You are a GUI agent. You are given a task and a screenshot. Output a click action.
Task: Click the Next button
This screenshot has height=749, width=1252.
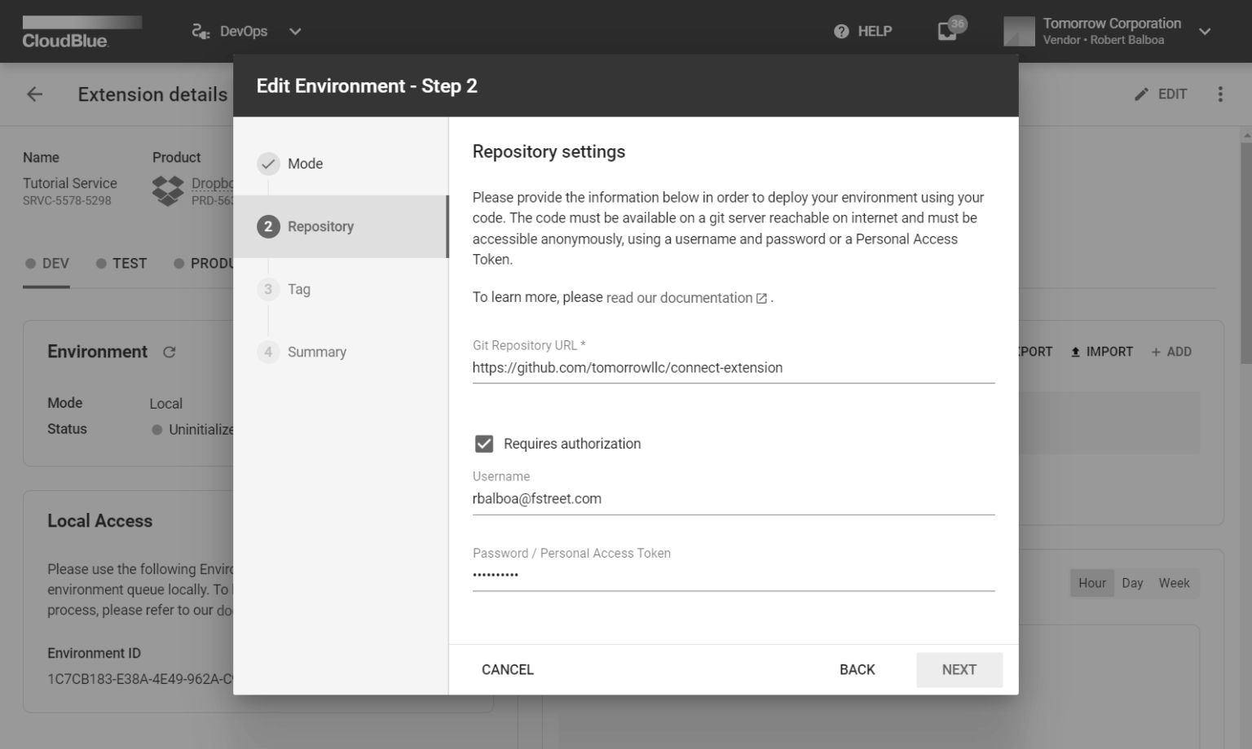[x=959, y=669]
